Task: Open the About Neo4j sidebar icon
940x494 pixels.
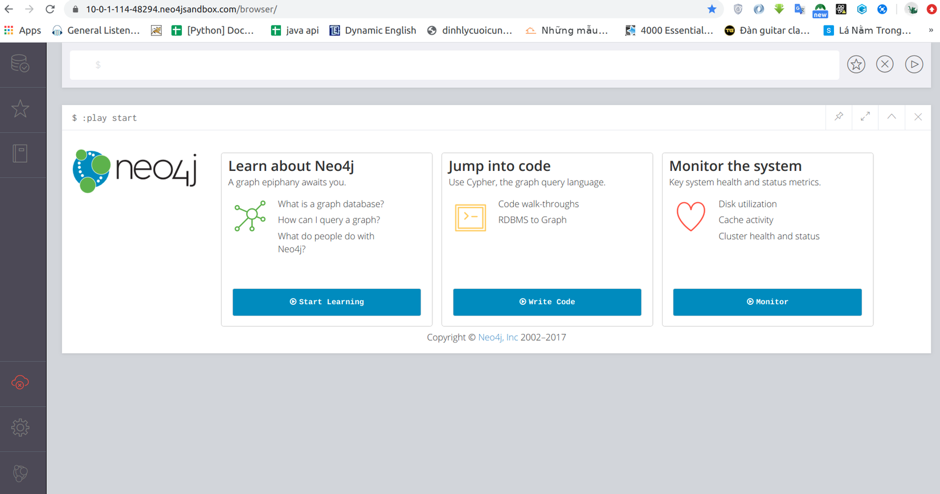Action: [21, 473]
